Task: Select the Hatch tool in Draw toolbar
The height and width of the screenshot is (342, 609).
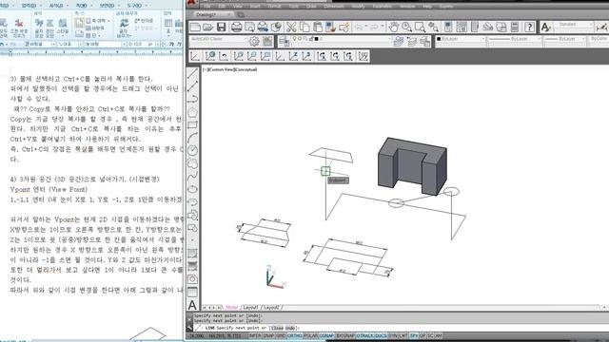Action: 192,254
